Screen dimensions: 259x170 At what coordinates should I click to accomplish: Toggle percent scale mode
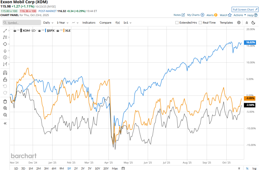click(247, 168)
